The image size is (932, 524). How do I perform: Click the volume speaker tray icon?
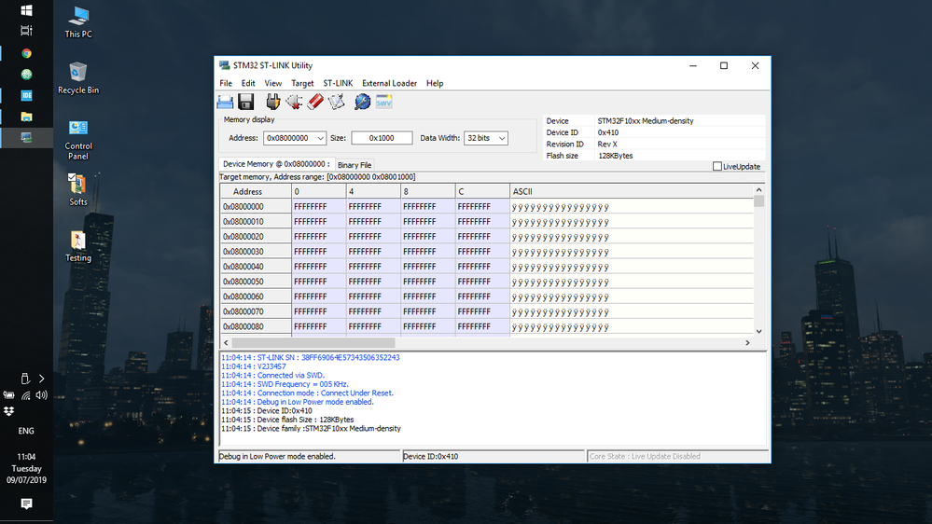pos(41,395)
